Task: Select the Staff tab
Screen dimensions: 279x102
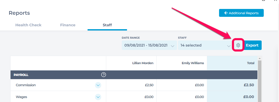Action: click(107, 25)
